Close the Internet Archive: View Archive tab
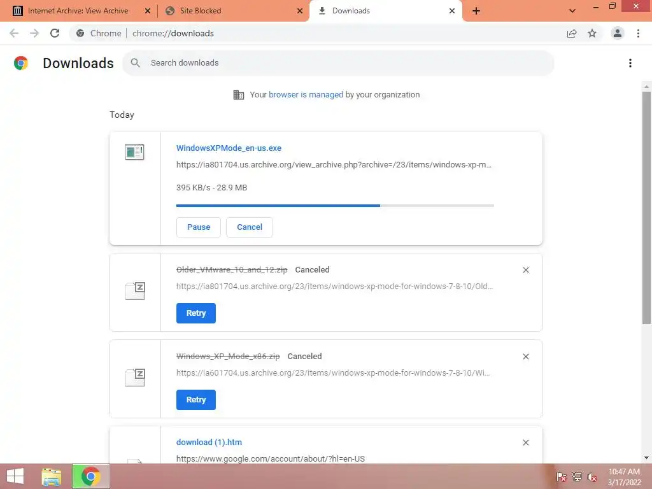Viewport: 652px width, 489px height. [x=148, y=11]
